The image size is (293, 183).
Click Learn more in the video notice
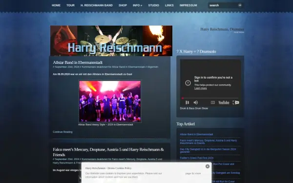point(201,88)
